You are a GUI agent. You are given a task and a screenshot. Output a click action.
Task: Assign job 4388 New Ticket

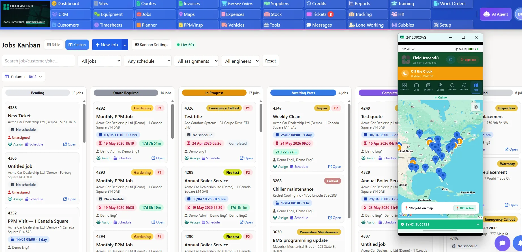point(16,144)
